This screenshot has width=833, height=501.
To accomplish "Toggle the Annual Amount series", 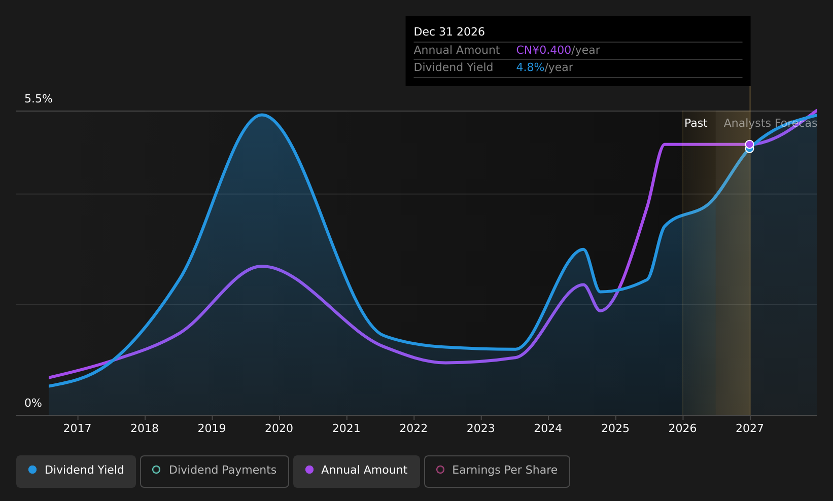I will click(357, 471).
